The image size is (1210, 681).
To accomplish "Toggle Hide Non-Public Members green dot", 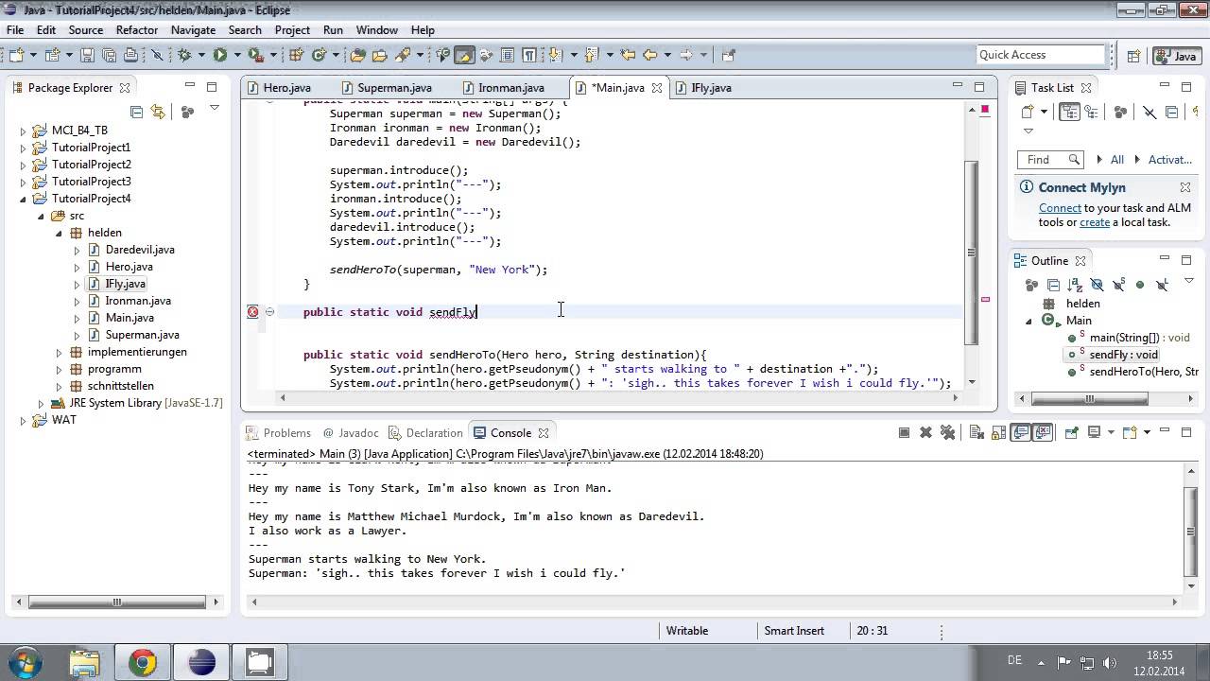I will [1140, 285].
